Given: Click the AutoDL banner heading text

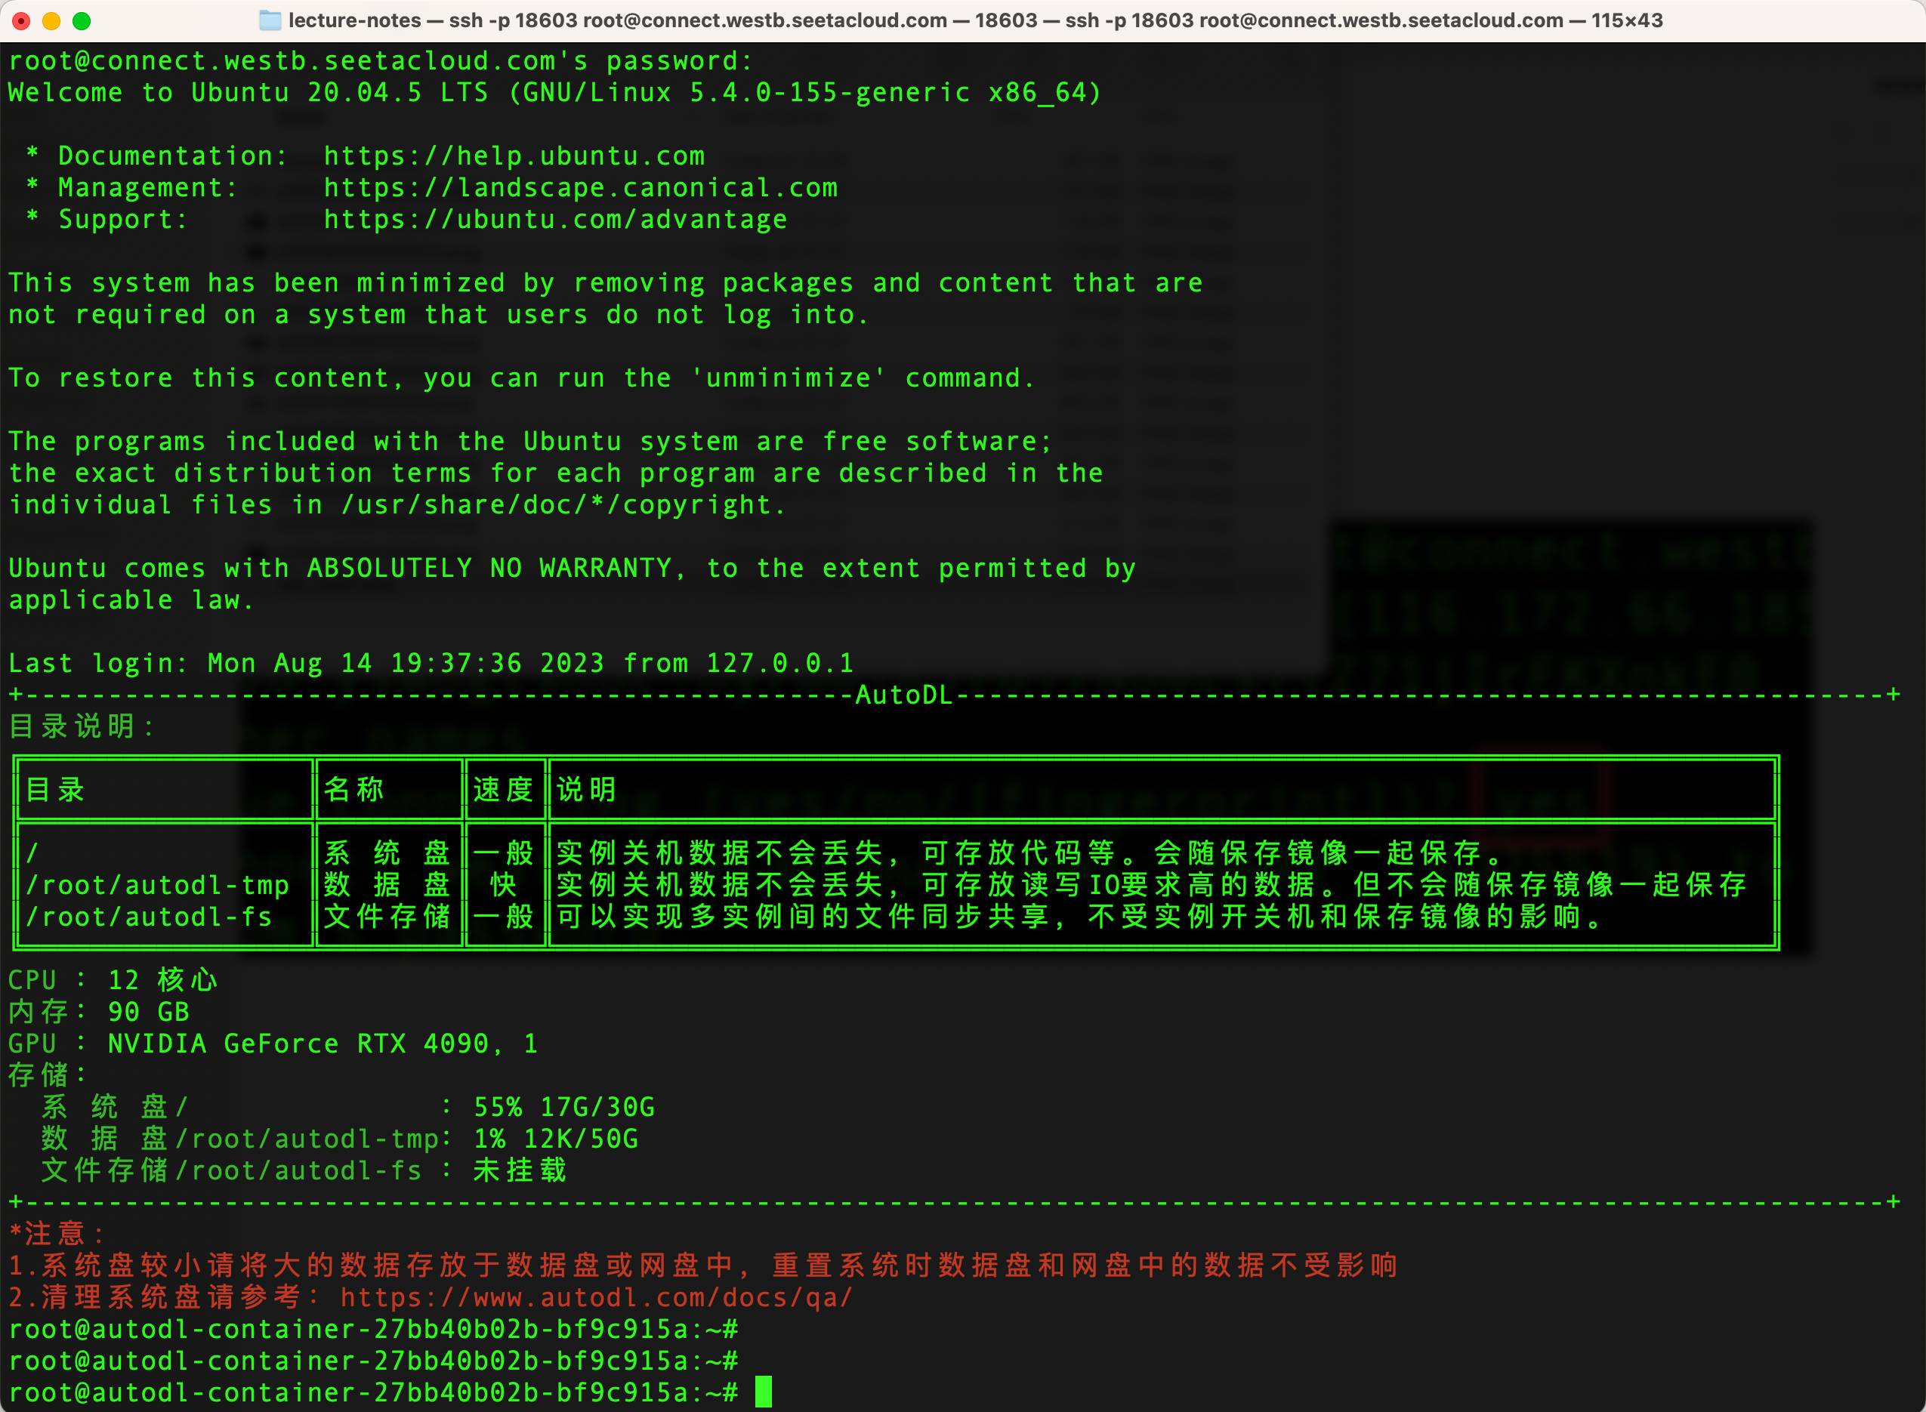Looking at the screenshot, I should (903, 695).
